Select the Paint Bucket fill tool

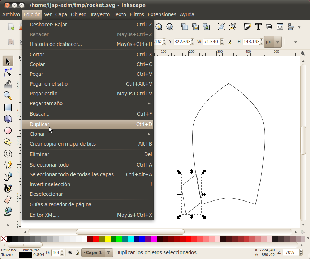pos(8,211)
